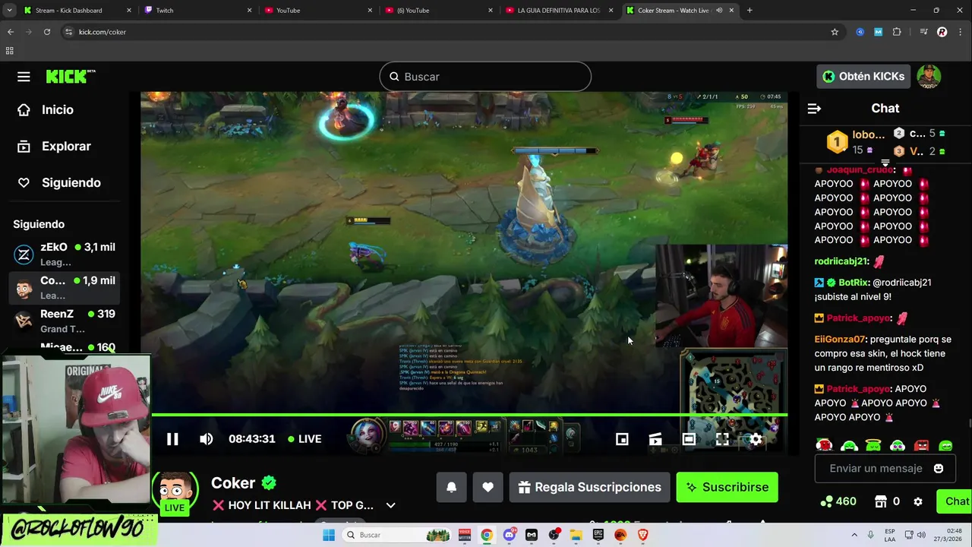972x547 pixels.
Task: Click the Obtén KICKs button
Action: (x=863, y=77)
